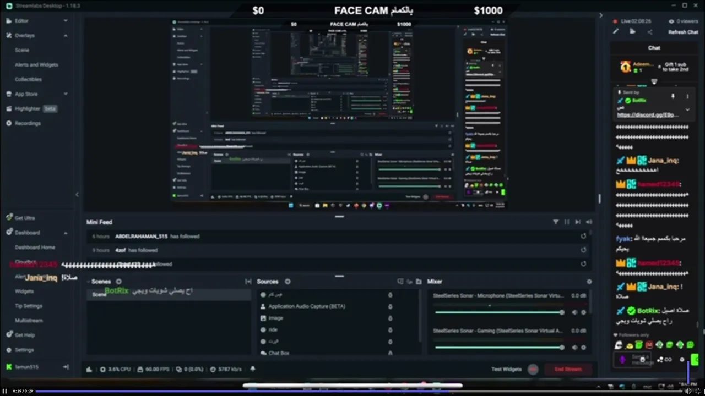Pause the video player playback
The height and width of the screenshot is (396, 705).
point(4,391)
